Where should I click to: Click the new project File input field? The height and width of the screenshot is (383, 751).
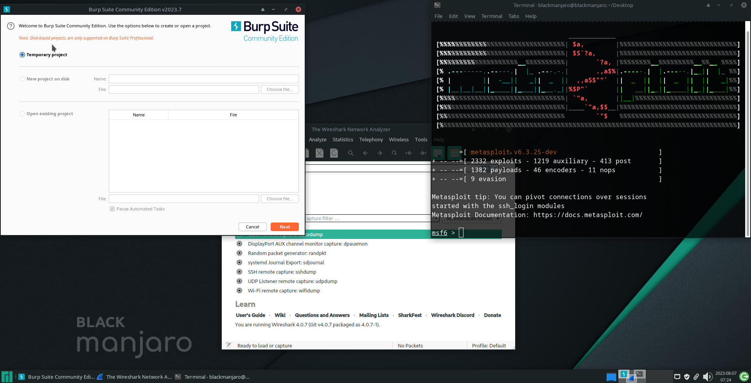click(x=183, y=89)
